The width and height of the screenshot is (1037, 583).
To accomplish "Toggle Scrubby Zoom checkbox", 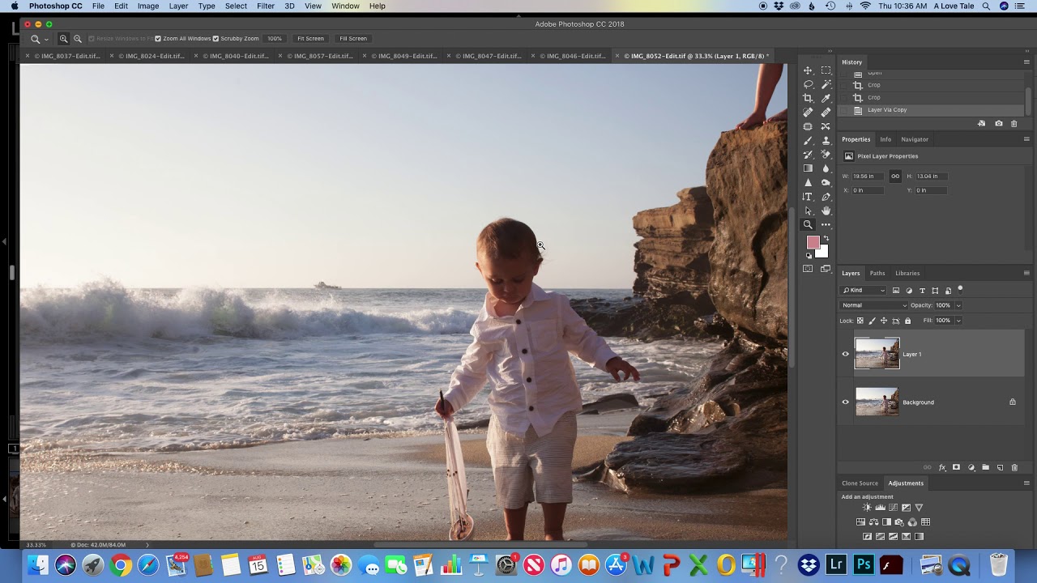I will [216, 38].
